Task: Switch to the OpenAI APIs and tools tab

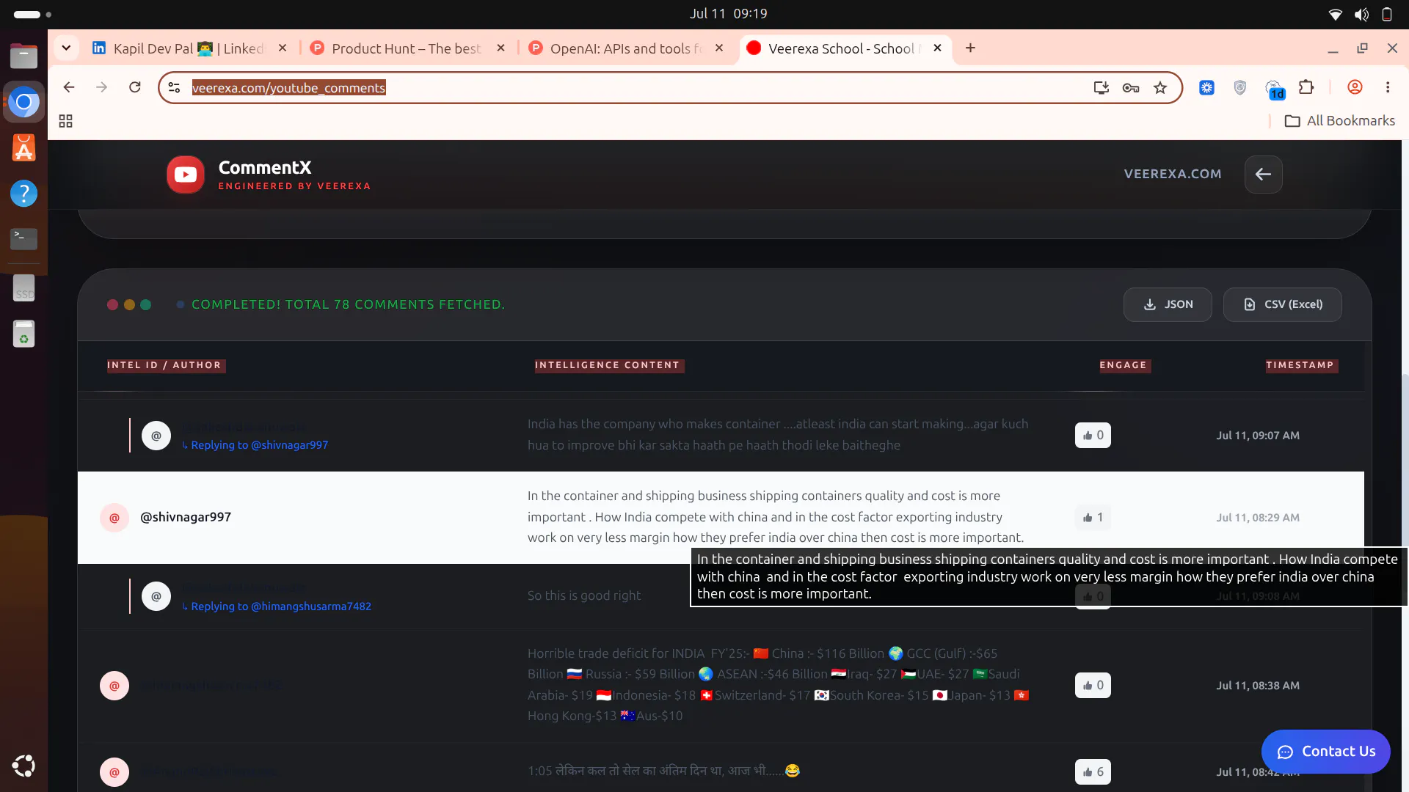Action: pyautogui.click(x=625, y=48)
